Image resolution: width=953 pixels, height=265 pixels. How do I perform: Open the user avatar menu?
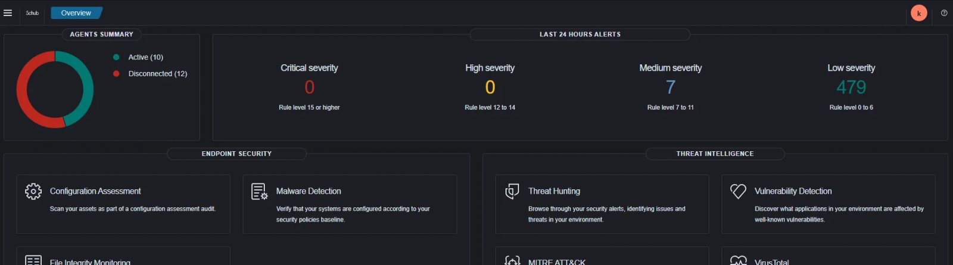coord(919,13)
